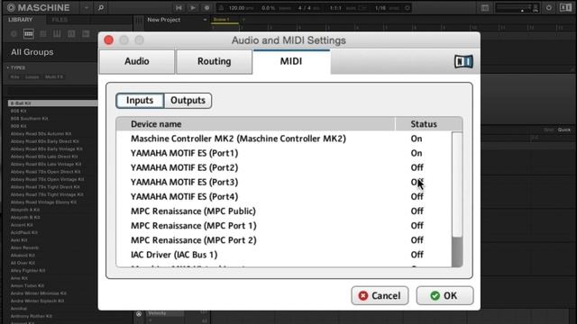Click the Maschine logo in the header
The height and width of the screenshot is (324, 577).
point(38,7)
